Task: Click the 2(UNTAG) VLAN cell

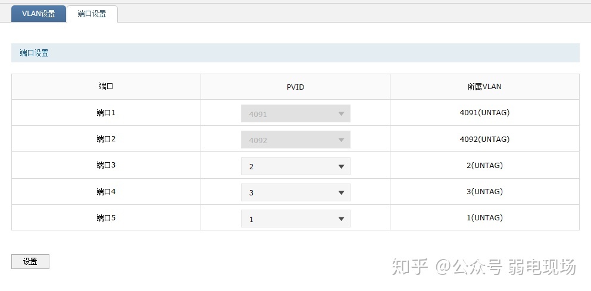Action: coord(484,166)
